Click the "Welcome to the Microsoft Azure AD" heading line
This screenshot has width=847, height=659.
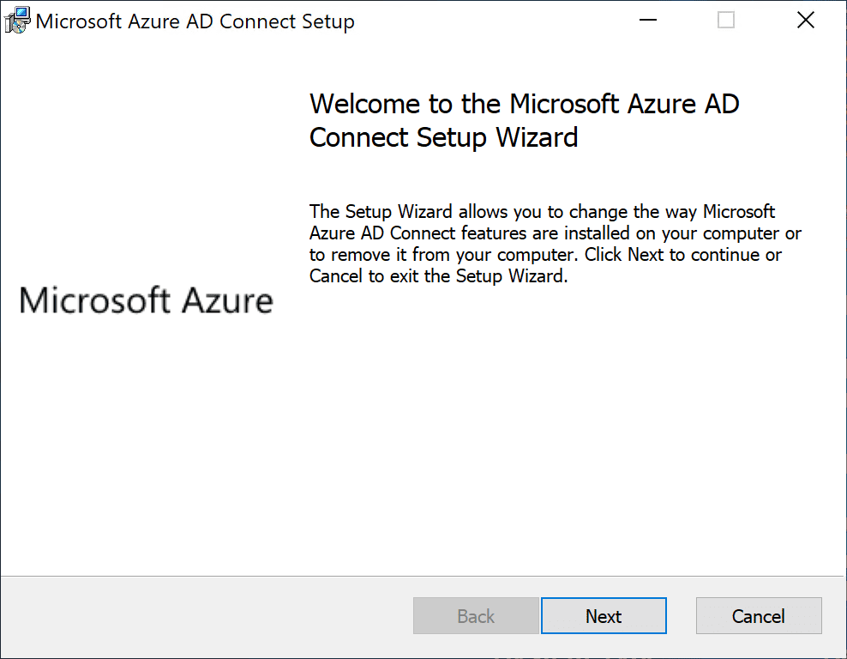tap(524, 104)
